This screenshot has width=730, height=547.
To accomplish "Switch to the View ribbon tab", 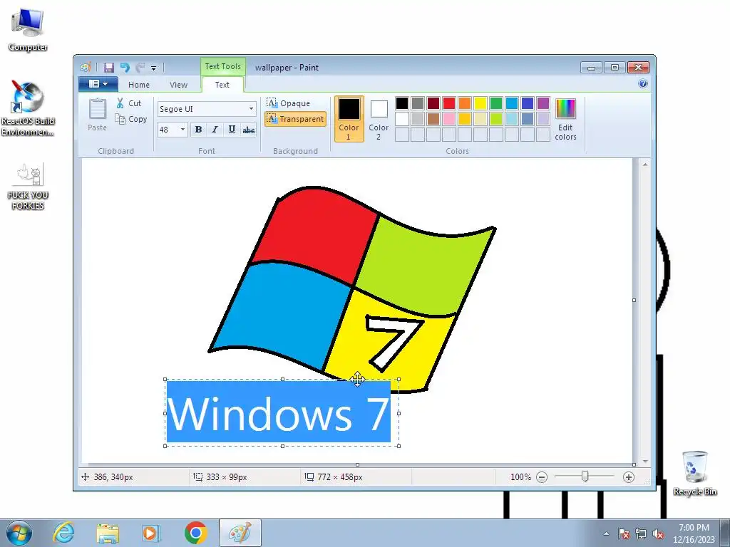I will (x=178, y=85).
